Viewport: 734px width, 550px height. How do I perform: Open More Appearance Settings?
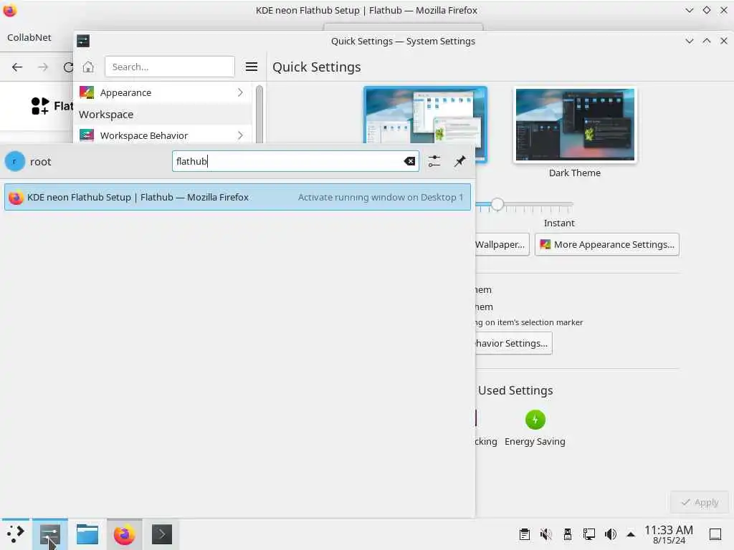(606, 245)
